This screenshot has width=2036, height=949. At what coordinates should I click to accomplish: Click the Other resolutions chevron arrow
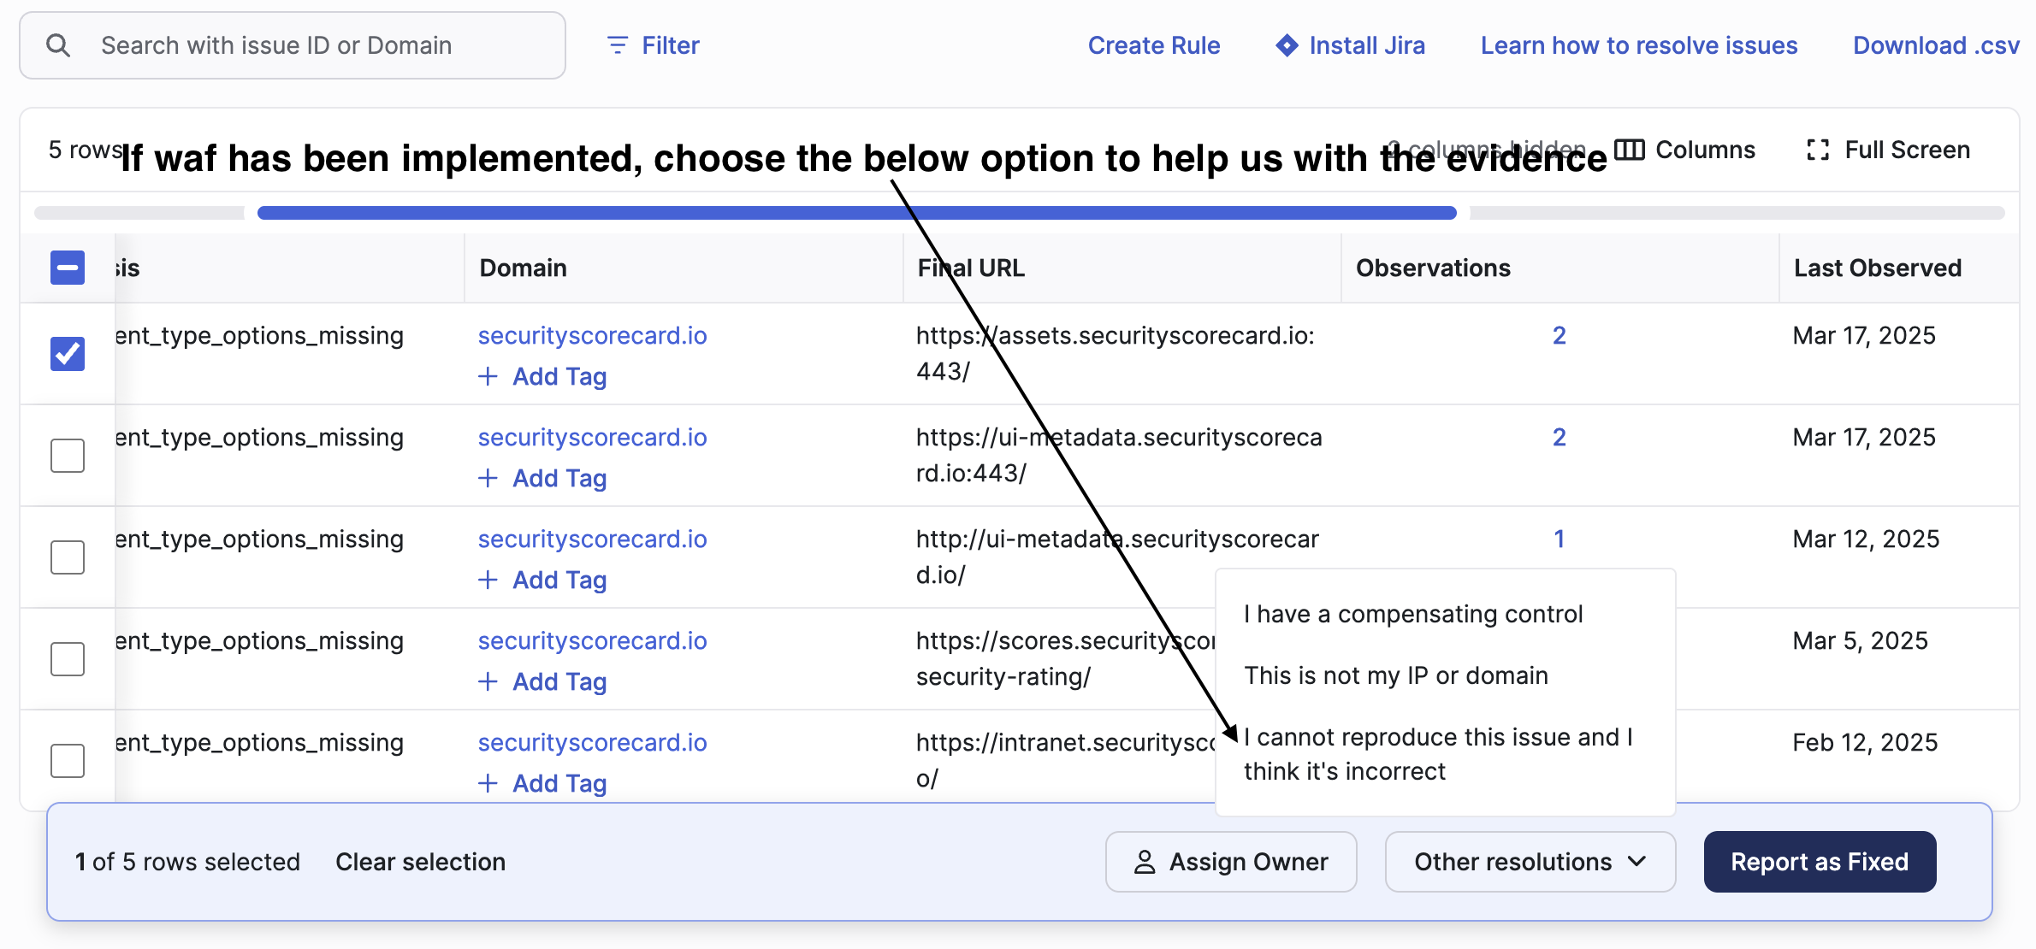pos(1636,861)
